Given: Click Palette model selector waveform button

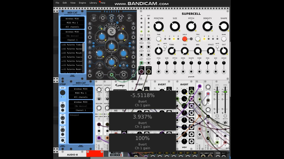Looking at the screenshot, I should click(x=112, y=32).
